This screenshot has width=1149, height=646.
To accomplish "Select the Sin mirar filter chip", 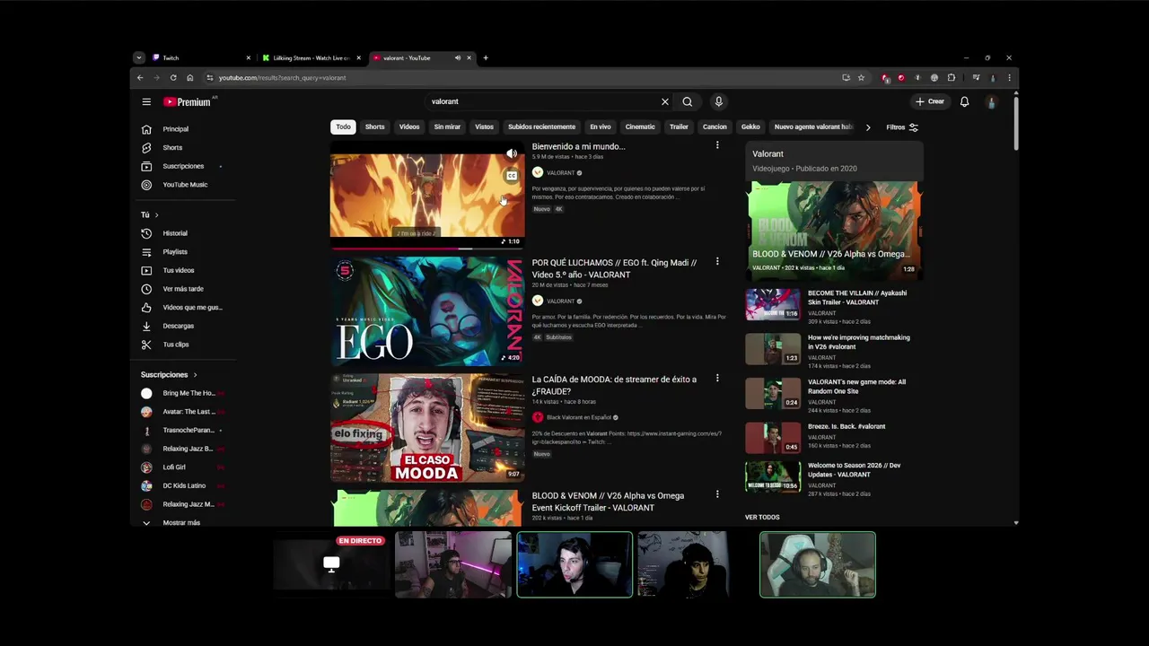I will pyautogui.click(x=447, y=127).
